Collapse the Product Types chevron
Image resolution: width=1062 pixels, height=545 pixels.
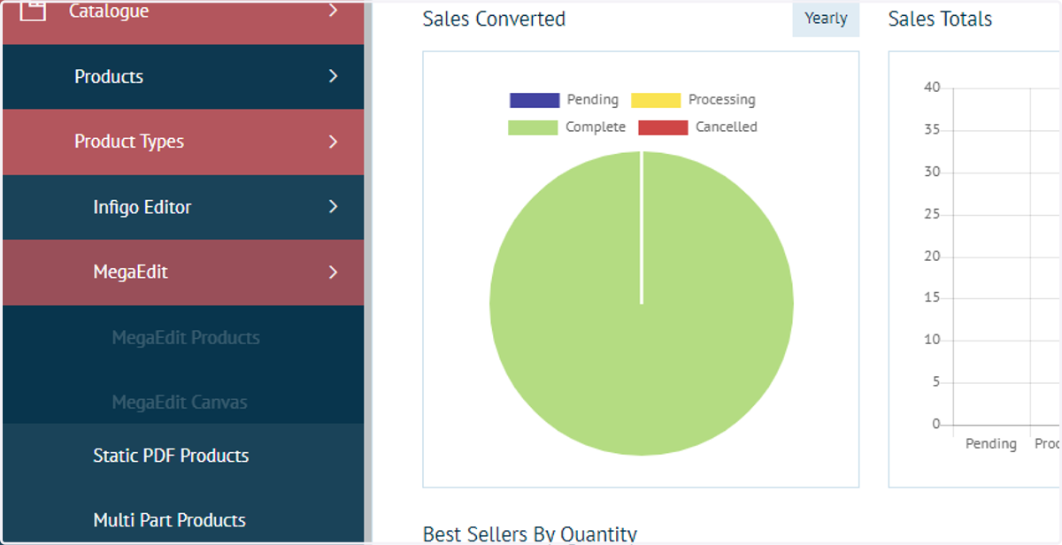pos(333,142)
